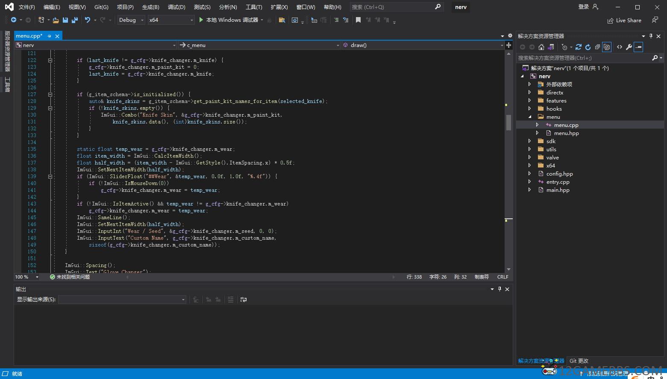Viewport: 667px width, 379px height.
Task: Open the 服务器资源管理器 side tab
Action: (7, 51)
